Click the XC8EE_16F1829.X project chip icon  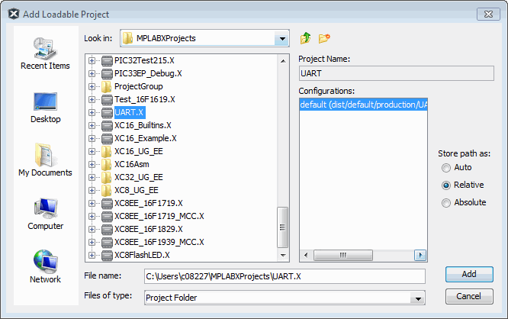[x=107, y=229]
